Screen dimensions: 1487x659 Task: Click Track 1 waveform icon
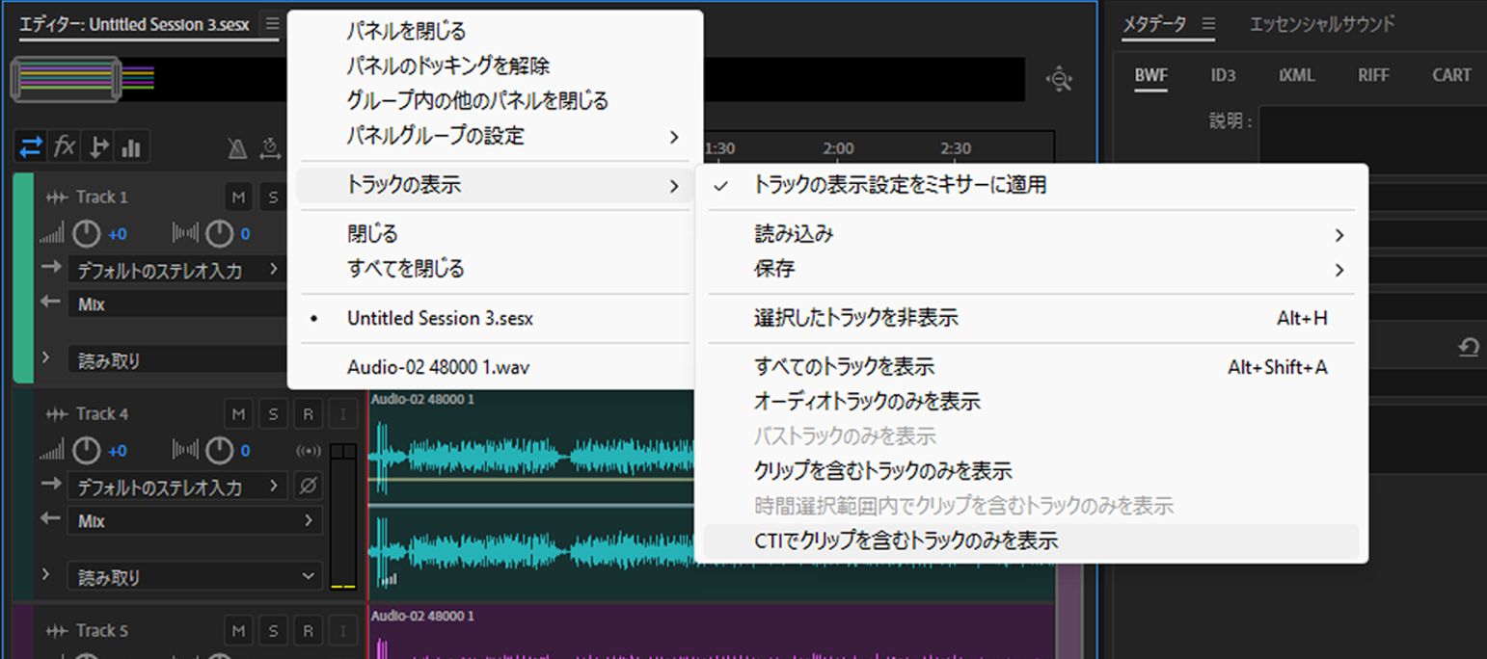(56, 197)
